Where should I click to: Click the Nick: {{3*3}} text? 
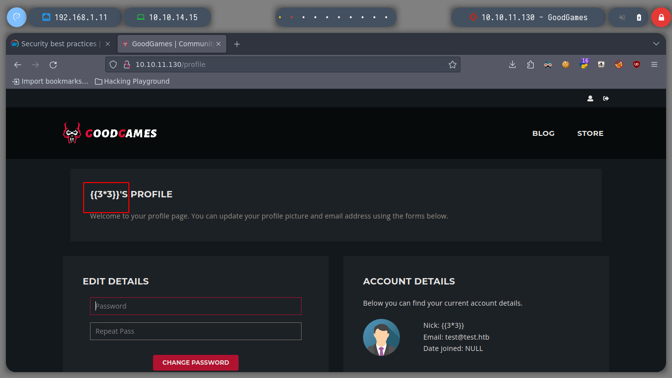coord(444,325)
